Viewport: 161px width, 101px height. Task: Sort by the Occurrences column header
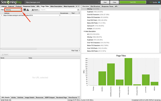(x=65, y=13)
